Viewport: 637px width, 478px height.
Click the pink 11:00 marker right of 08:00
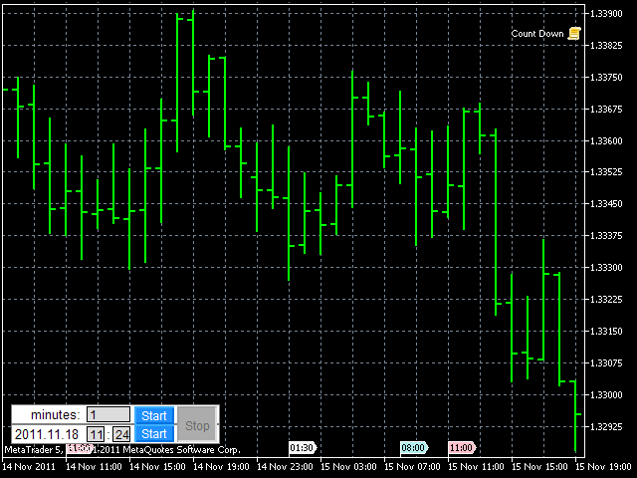point(461,448)
